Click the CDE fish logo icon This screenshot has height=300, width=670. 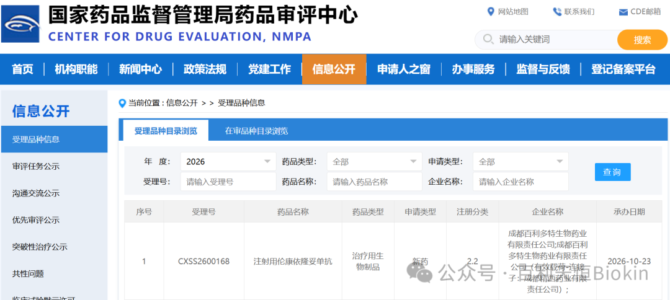tap(20, 24)
